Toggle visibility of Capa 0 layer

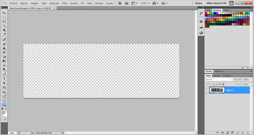click(207, 90)
